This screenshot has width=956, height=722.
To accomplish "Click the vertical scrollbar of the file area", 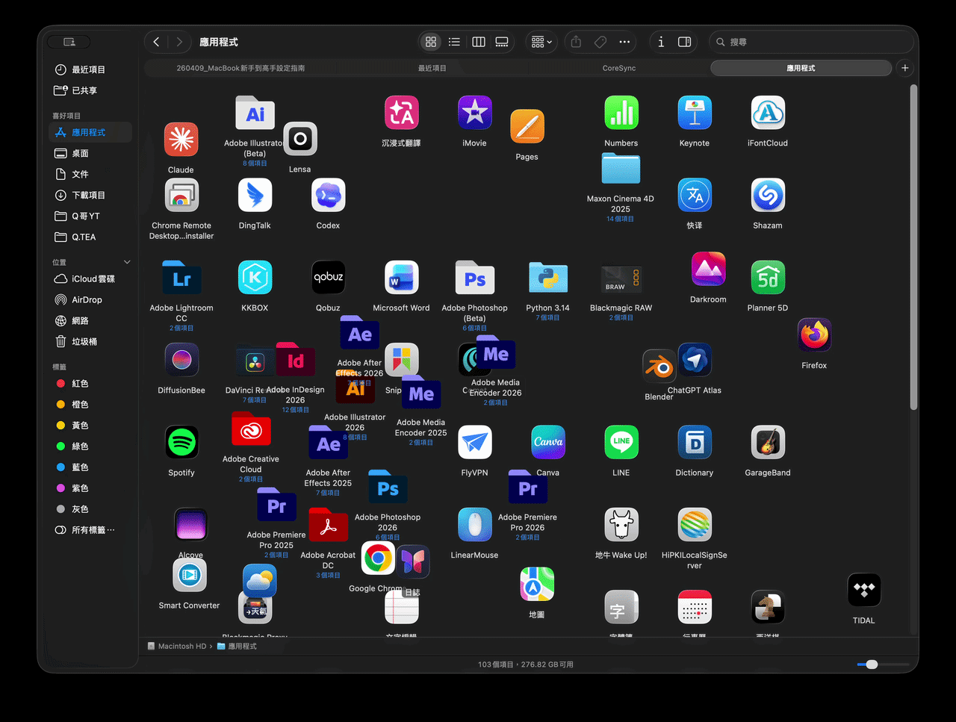I will tap(913, 247).
